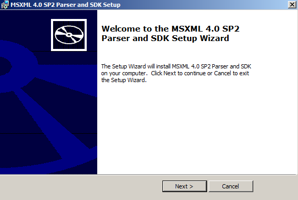Close the setup window with X
Viewport: 298px width, 200px height.
[292, 5]
